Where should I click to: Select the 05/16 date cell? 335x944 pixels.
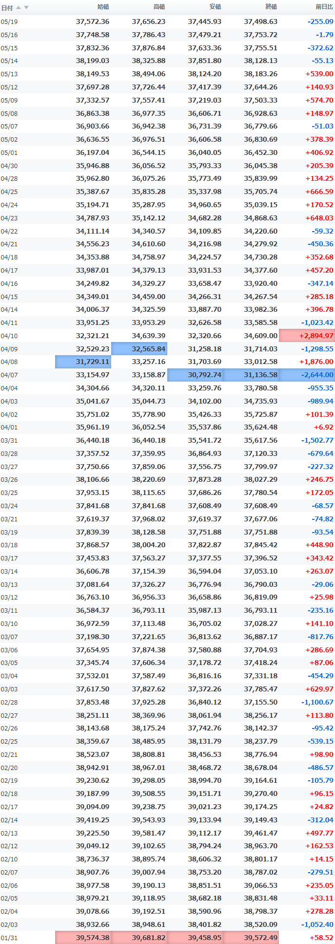(x=9, y=35)
